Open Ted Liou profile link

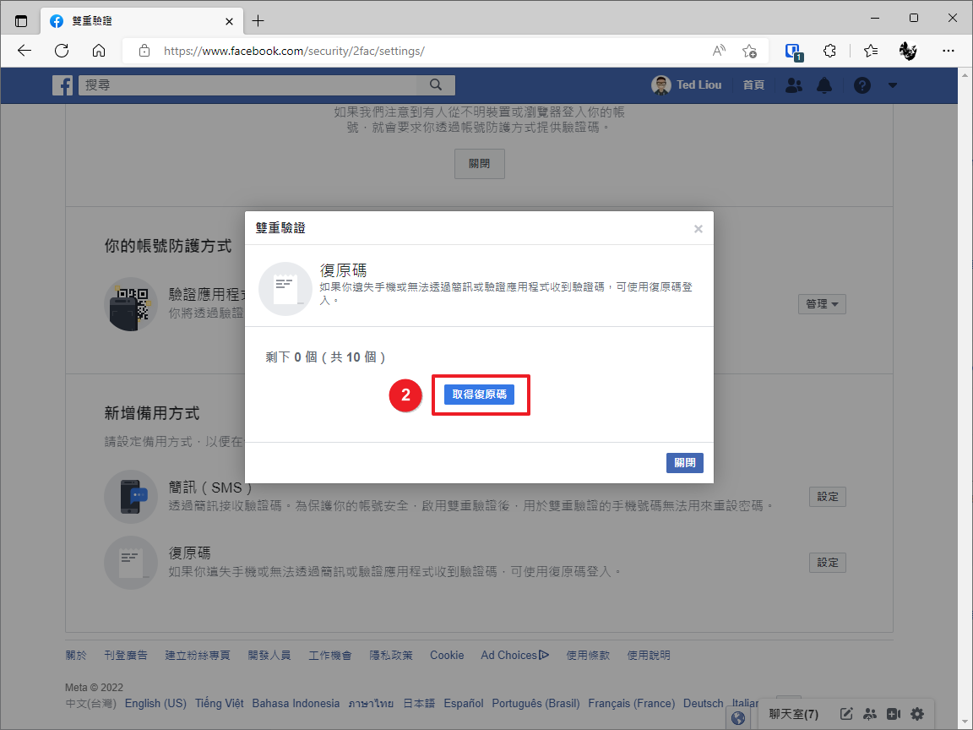(x=687, y=85)
